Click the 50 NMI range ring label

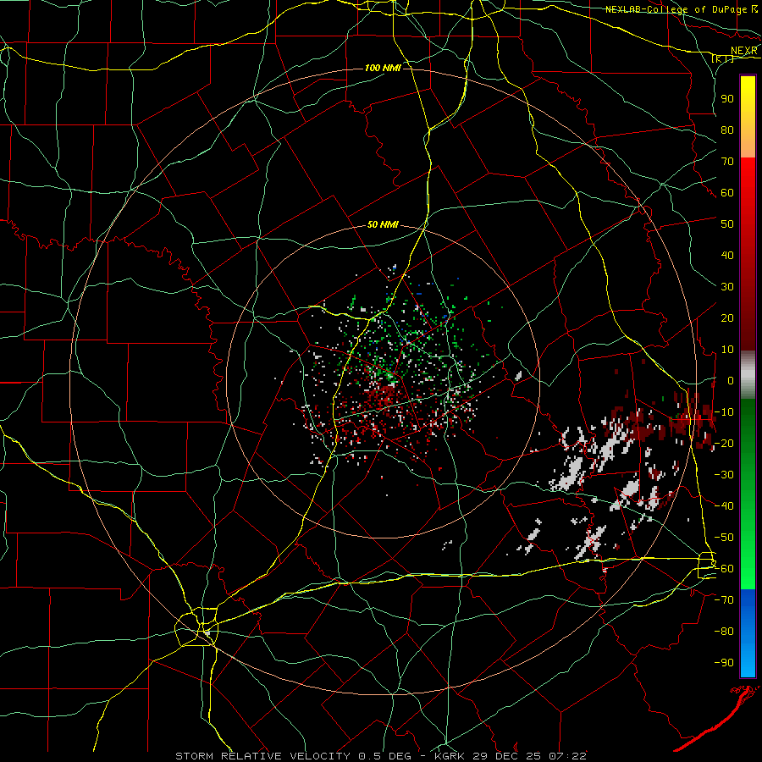(383, 224)
